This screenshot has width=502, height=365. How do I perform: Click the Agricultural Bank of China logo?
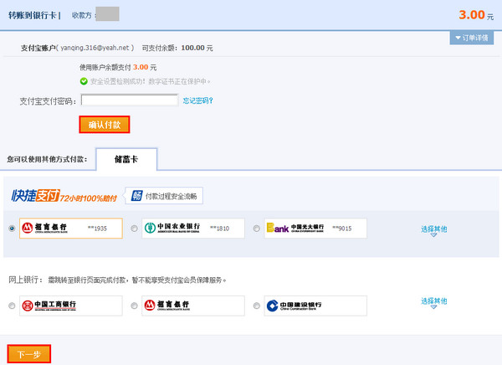click(172, 228)
